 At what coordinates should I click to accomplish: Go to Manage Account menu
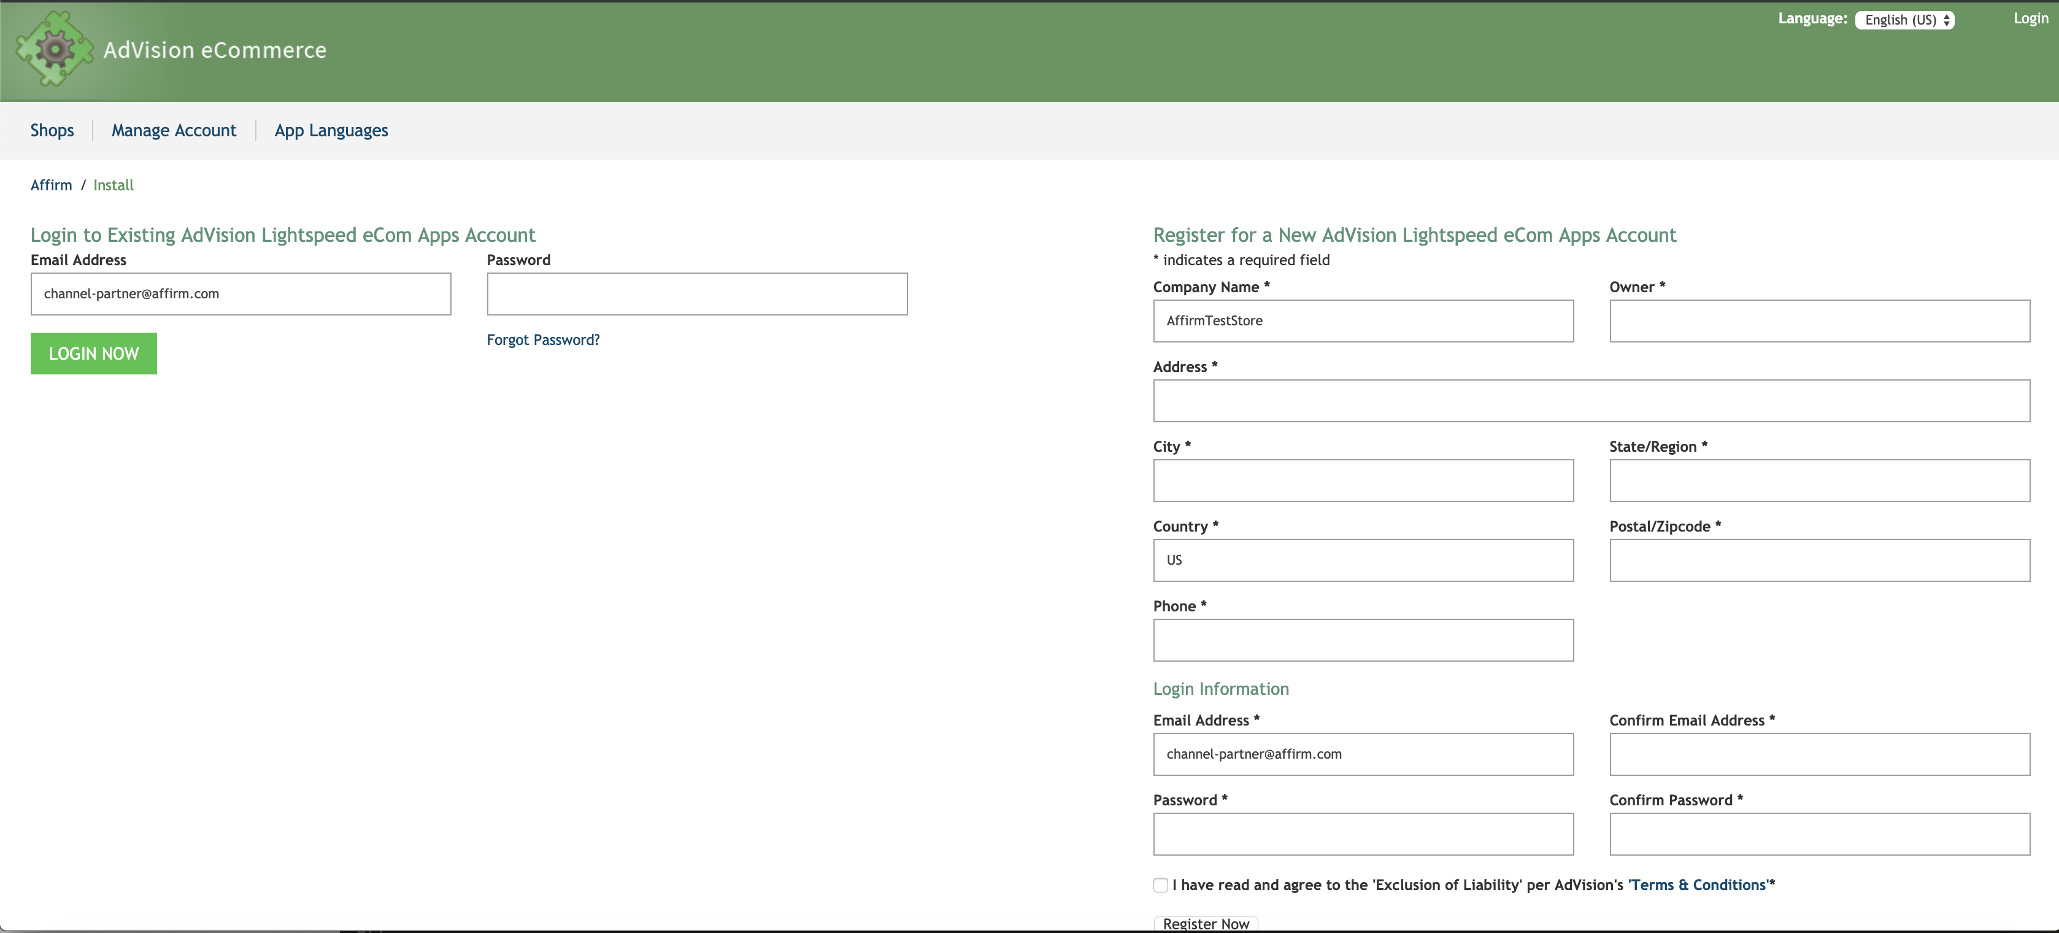174,130
